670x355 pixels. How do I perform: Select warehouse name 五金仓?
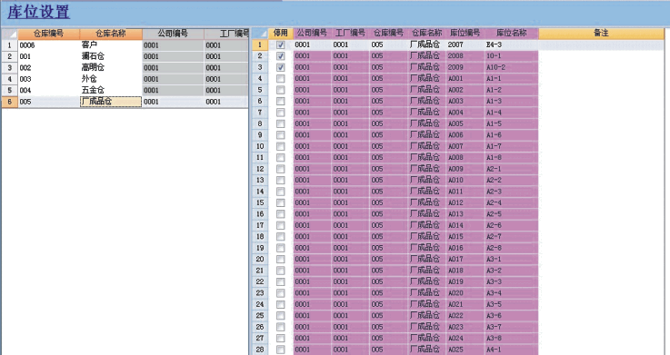coord(111,90)
